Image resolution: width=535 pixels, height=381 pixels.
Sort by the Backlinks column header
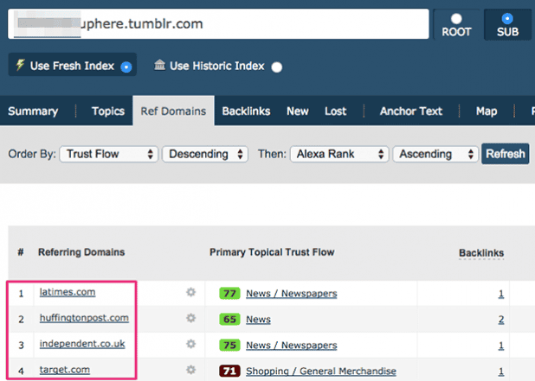tap(481, 253)
